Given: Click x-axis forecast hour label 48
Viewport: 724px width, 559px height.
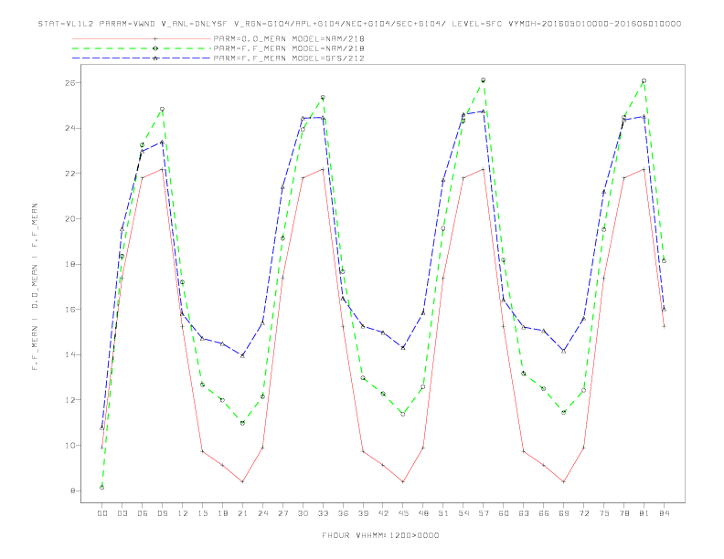Looking at the screenshot, I should click(423, 513).
